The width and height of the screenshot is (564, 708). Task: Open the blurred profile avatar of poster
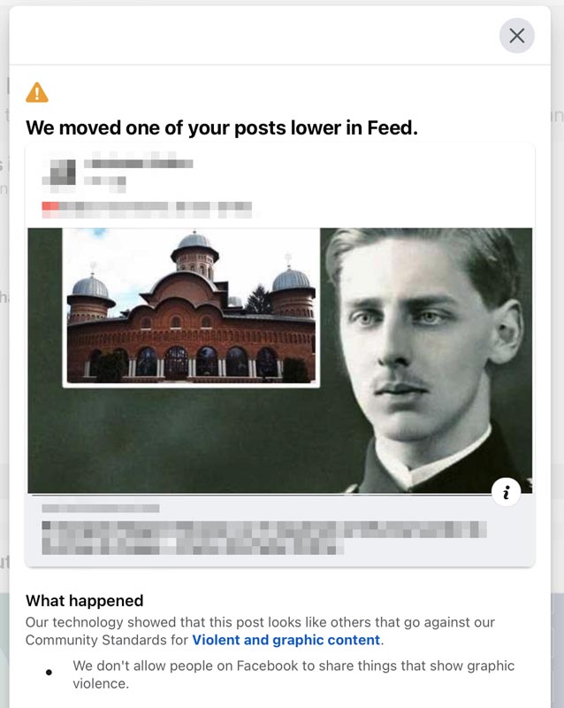(59, 172)
